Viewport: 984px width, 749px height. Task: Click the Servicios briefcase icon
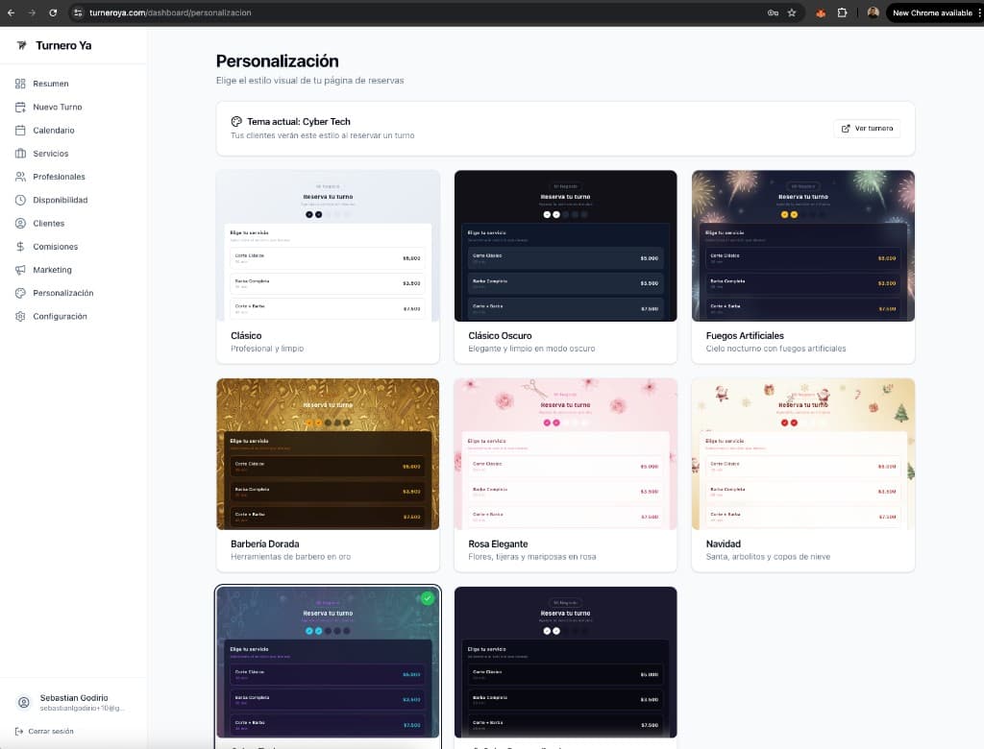20,154
